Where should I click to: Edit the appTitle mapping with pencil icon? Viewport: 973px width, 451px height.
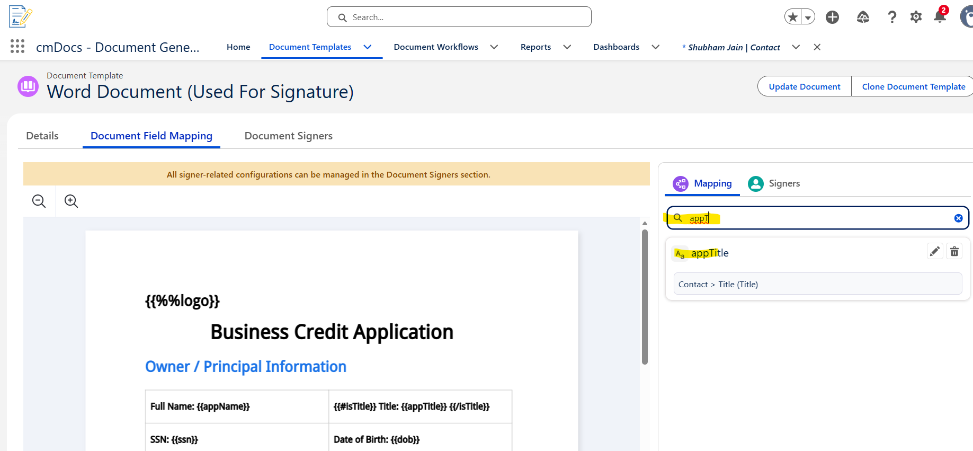tap(935, 251)
